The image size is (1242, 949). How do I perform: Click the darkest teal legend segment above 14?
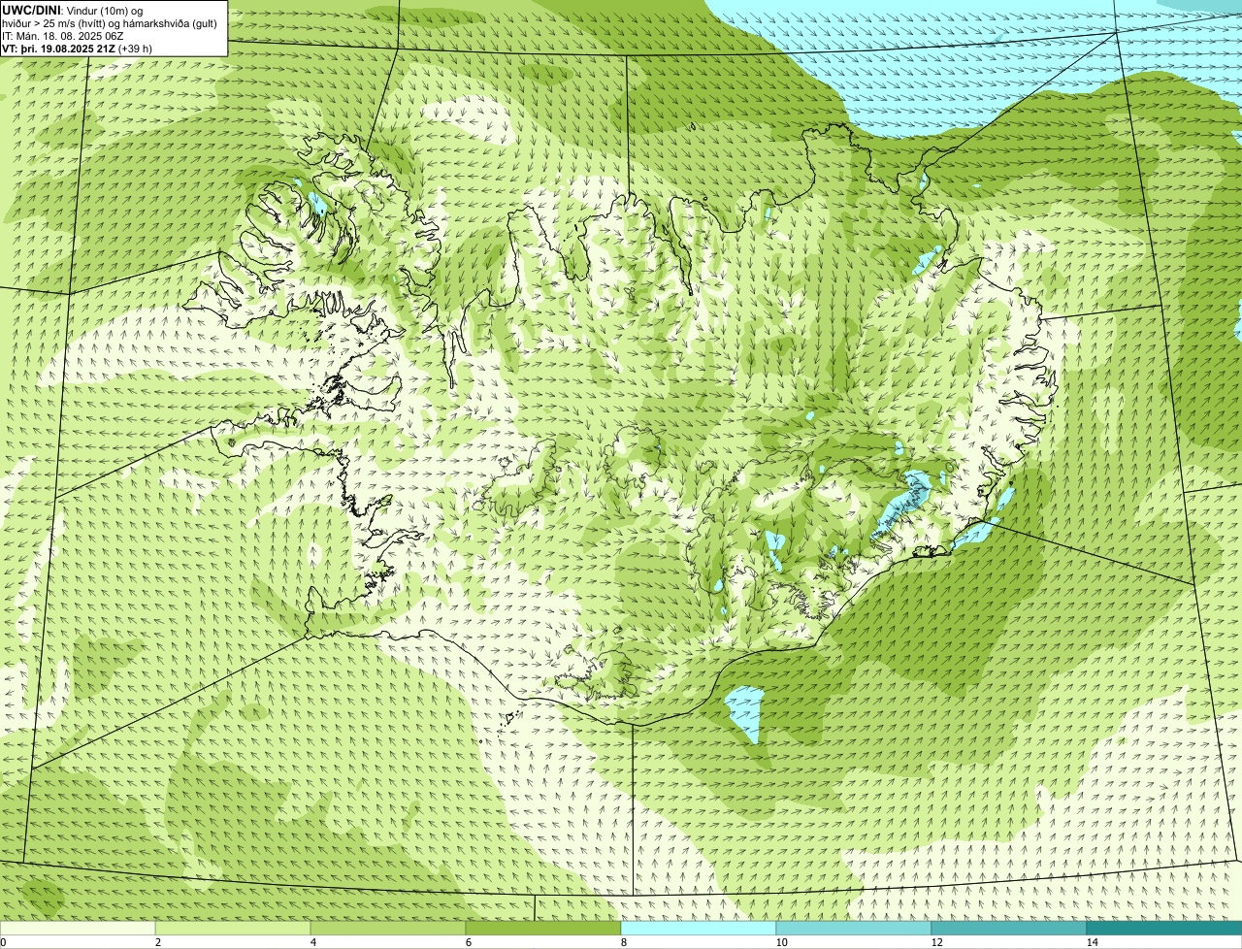tap(1164, 928)
